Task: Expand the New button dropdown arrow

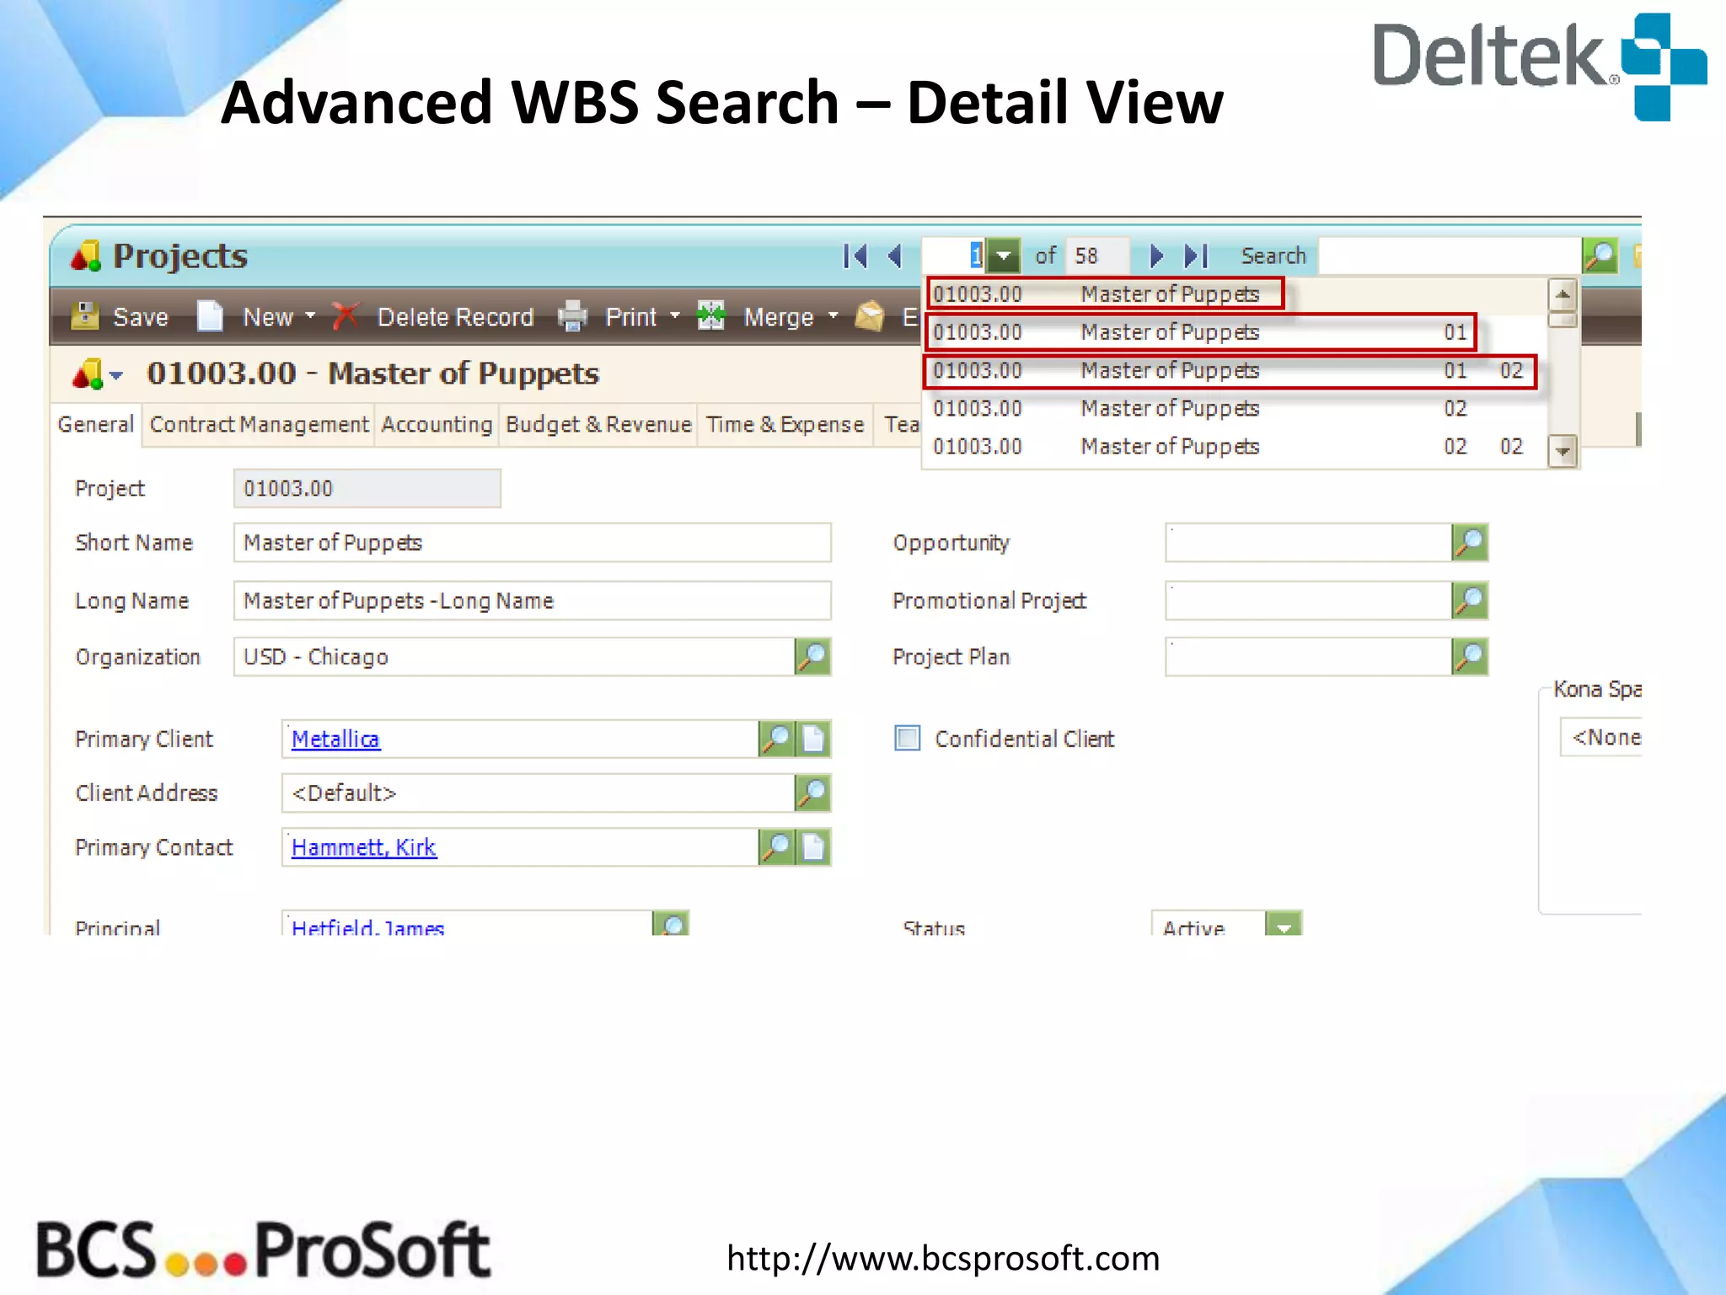Action: coord(310,316)
